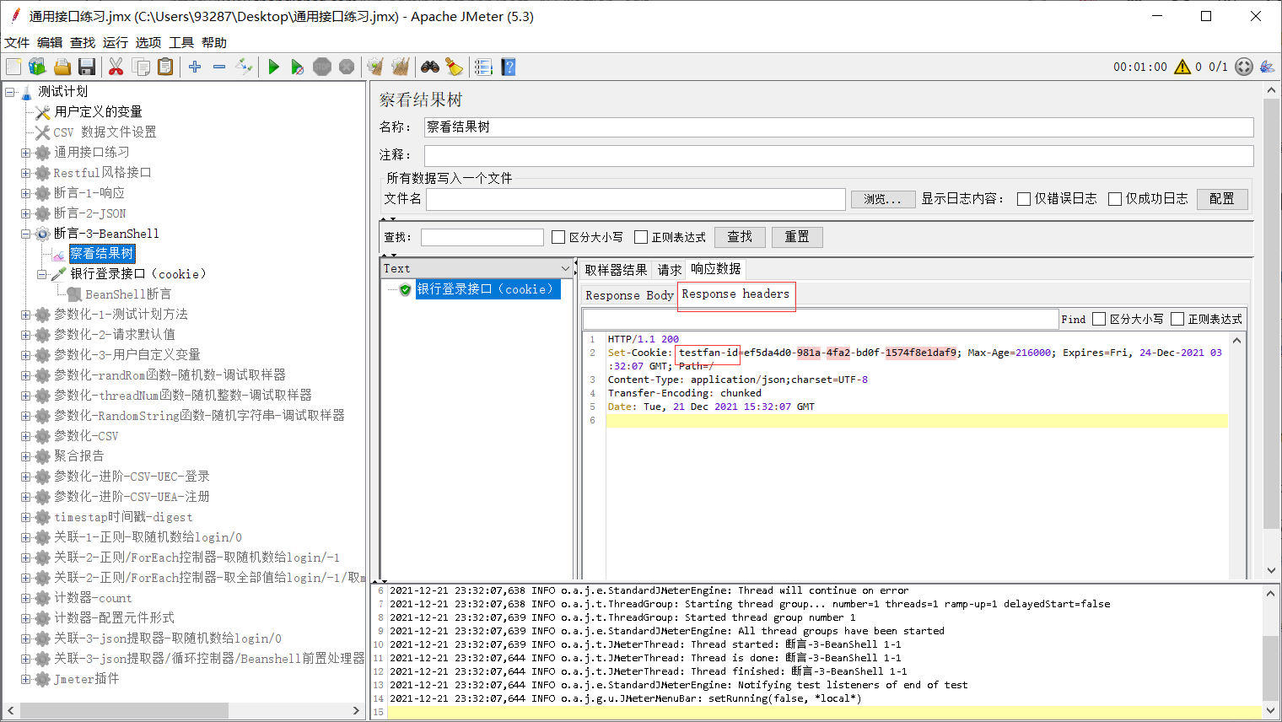This screenshot has width=1282, height=722.
Task: Open the Text renderer dropdown
Action: (477, 268)
